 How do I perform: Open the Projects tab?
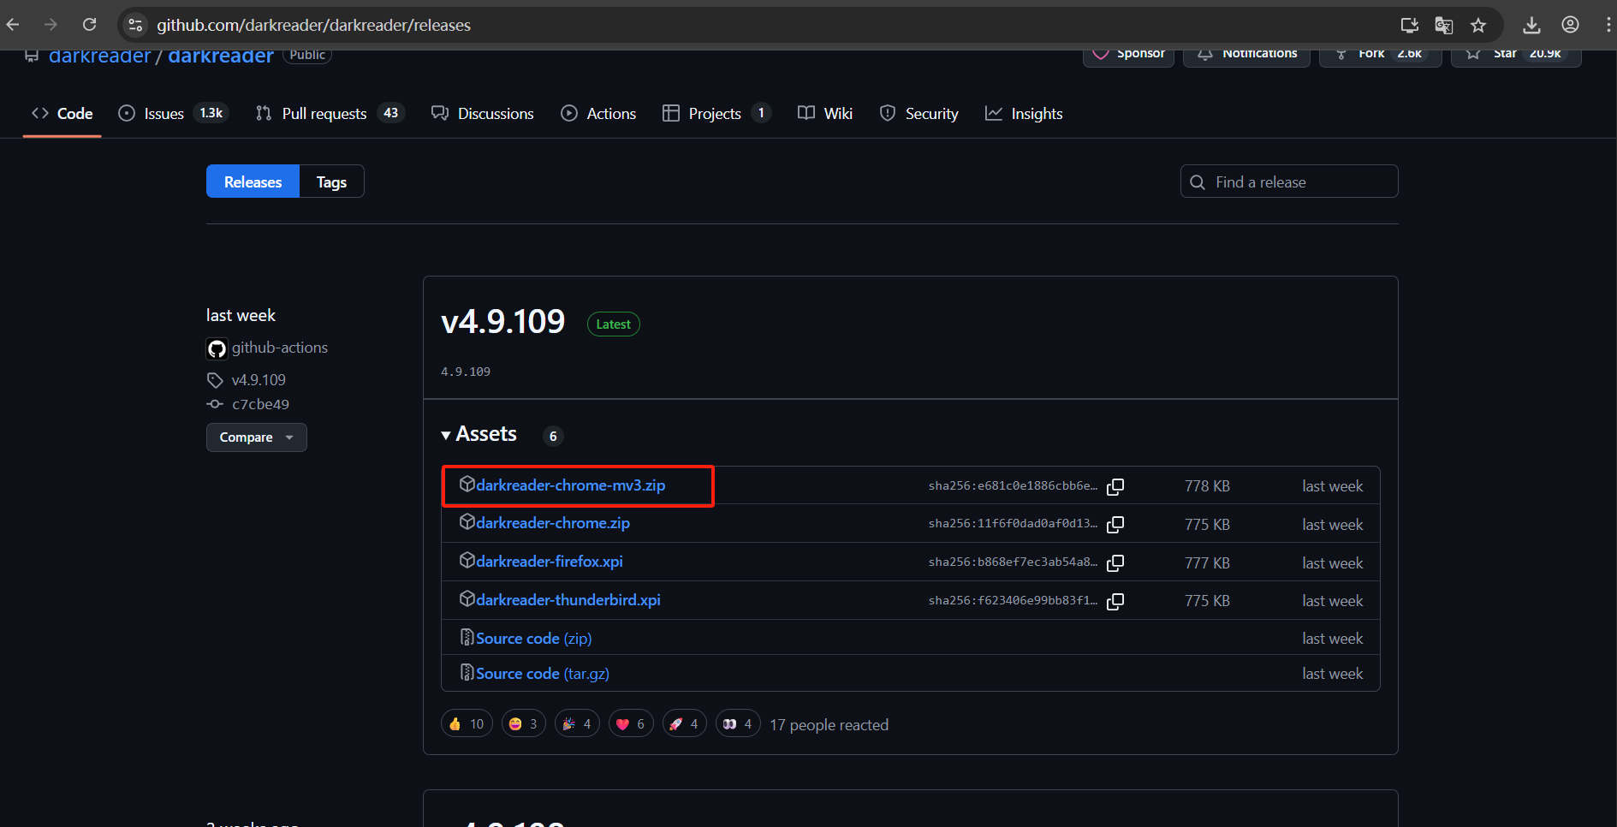pyautogui.click(x=716, y=114)
